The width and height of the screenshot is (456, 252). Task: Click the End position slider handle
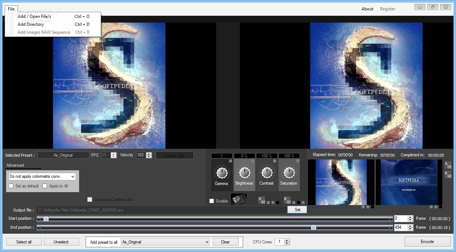point(314,227)
